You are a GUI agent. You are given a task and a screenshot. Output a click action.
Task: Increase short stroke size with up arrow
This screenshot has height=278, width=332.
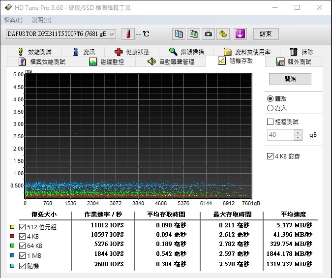pos(298,133)
